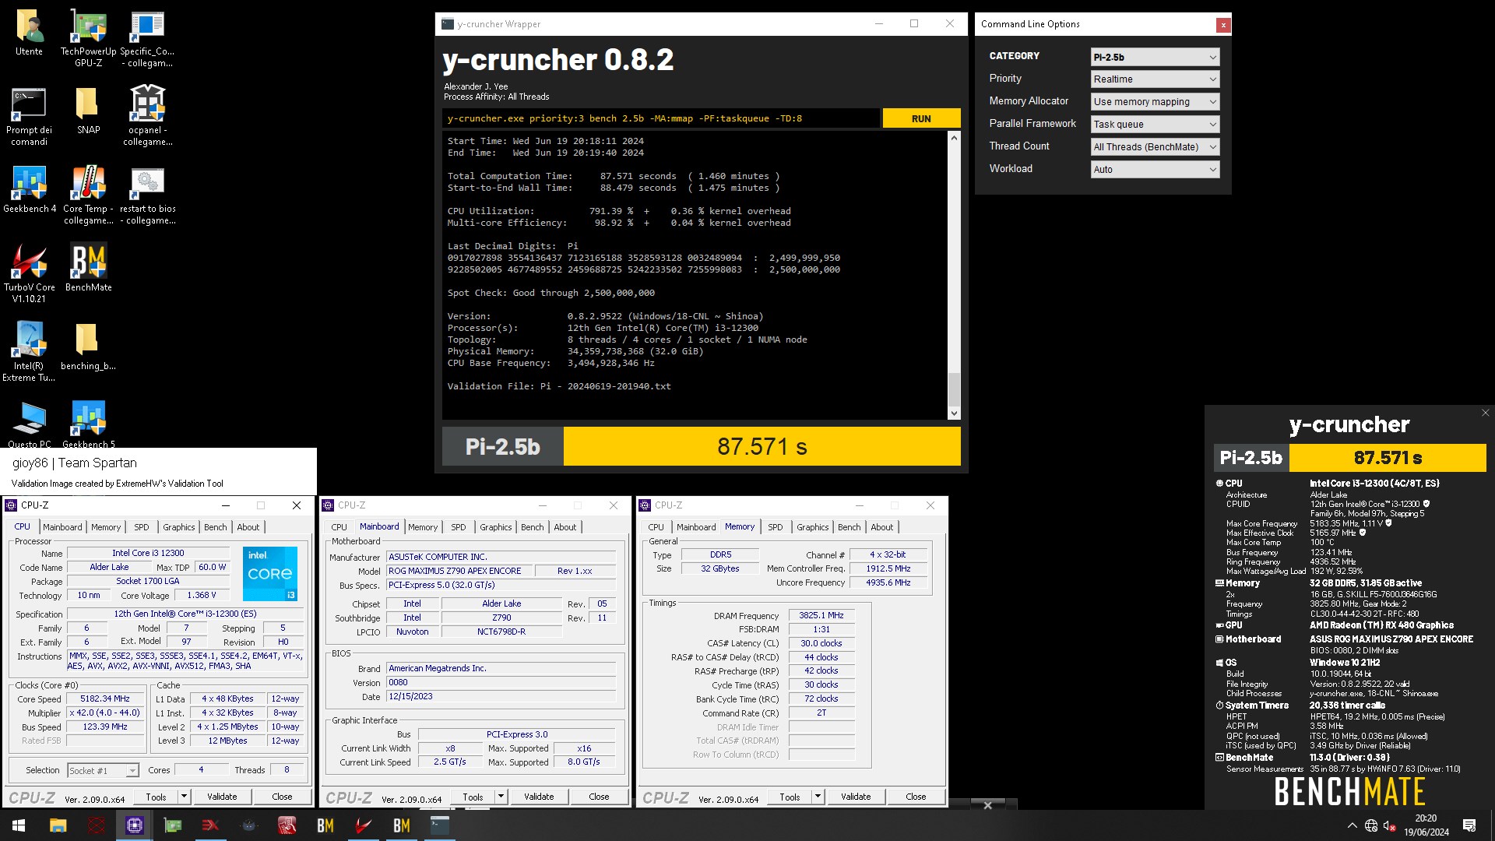Open CPU tab in Timings CPU-Z window
The height and width of the screenshot is (841, 1495).
656,527
